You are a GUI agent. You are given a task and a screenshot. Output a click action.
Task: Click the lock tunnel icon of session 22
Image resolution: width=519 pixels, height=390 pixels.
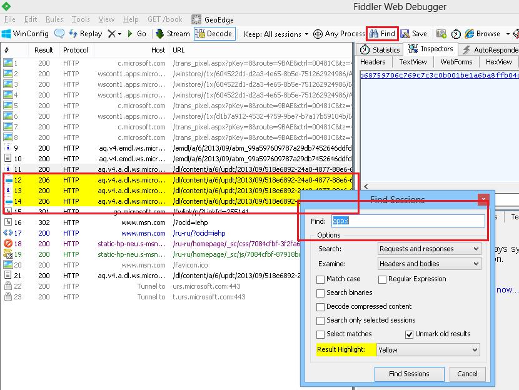click(x=8, y=286)
